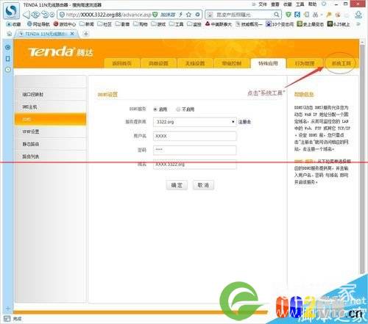This screenshot has height=324, width=368.
Task: Open the 文件 menu
Action: click(263, 4)
